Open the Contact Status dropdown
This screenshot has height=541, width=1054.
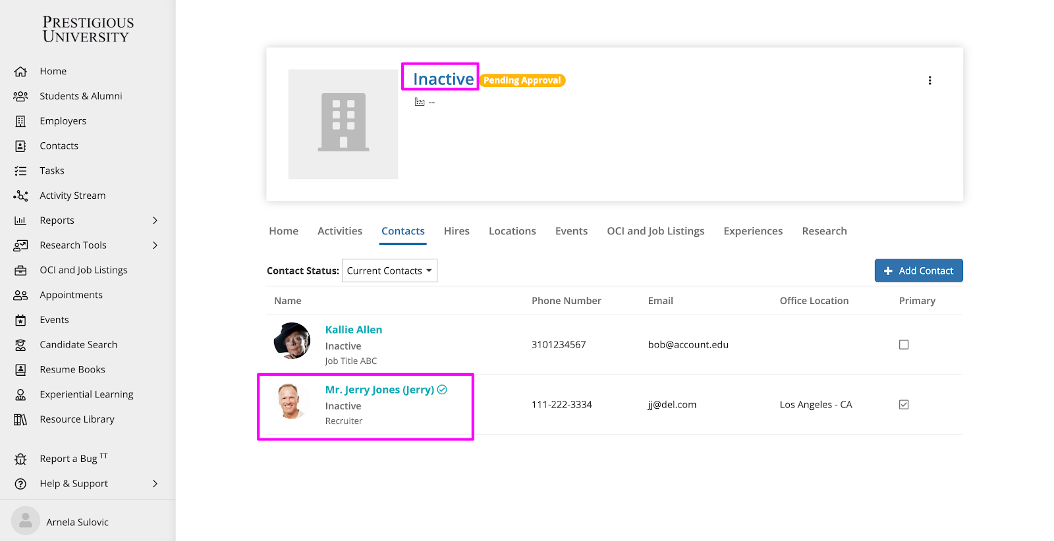[x=389, y=270]
